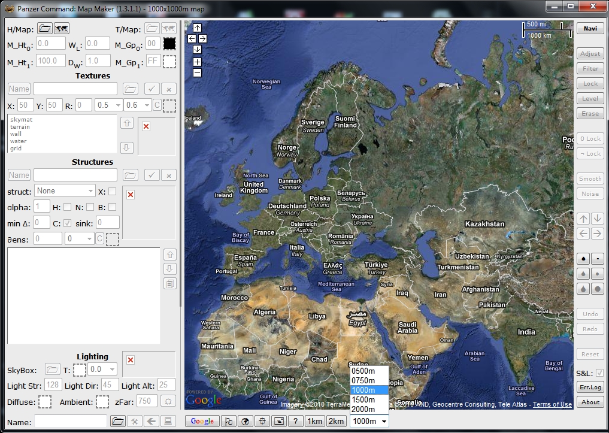Select the small black drop brush
The image size is (609, 433).
(x=583, y=259)
